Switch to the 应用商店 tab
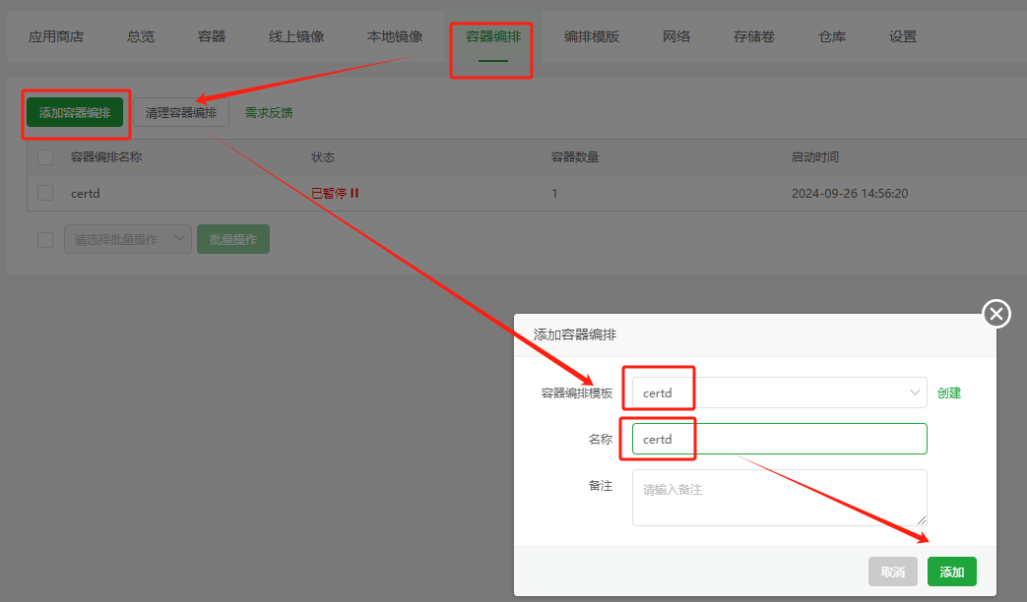Image resolution: width=1027 pixels, height=602 pixels. (x=55, y=36)
